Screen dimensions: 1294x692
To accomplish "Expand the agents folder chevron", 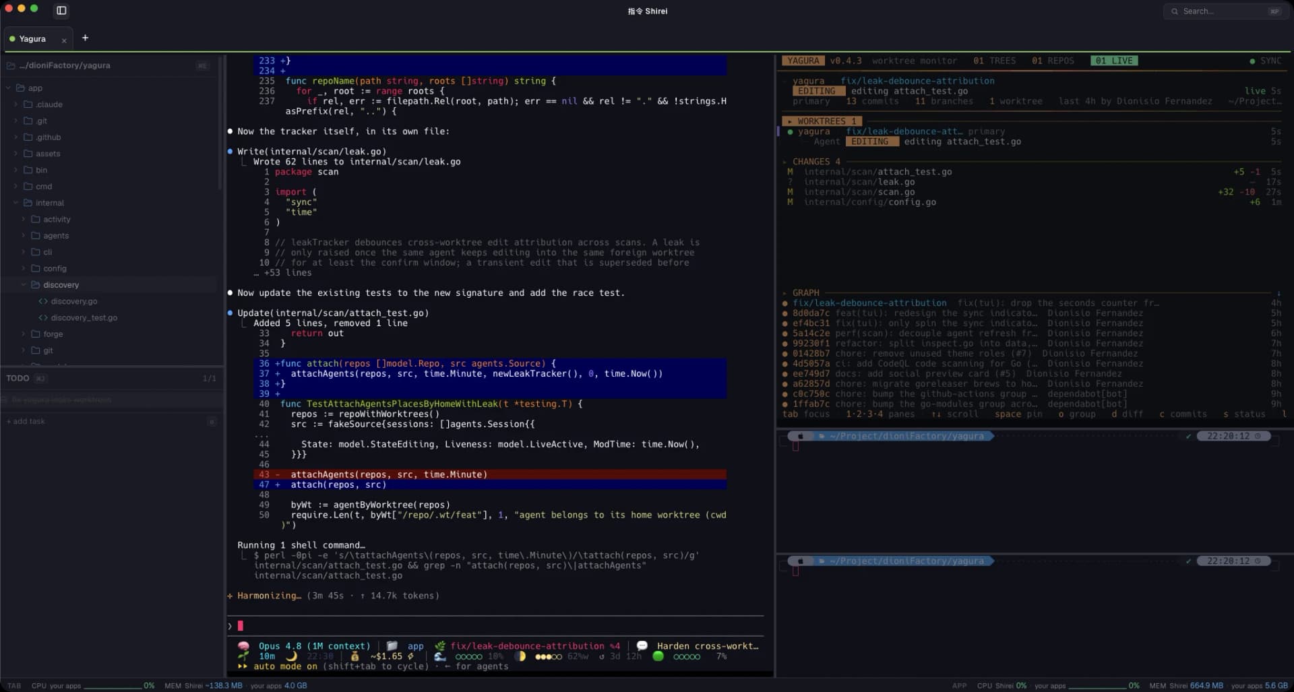I will (x=24, y=236).
